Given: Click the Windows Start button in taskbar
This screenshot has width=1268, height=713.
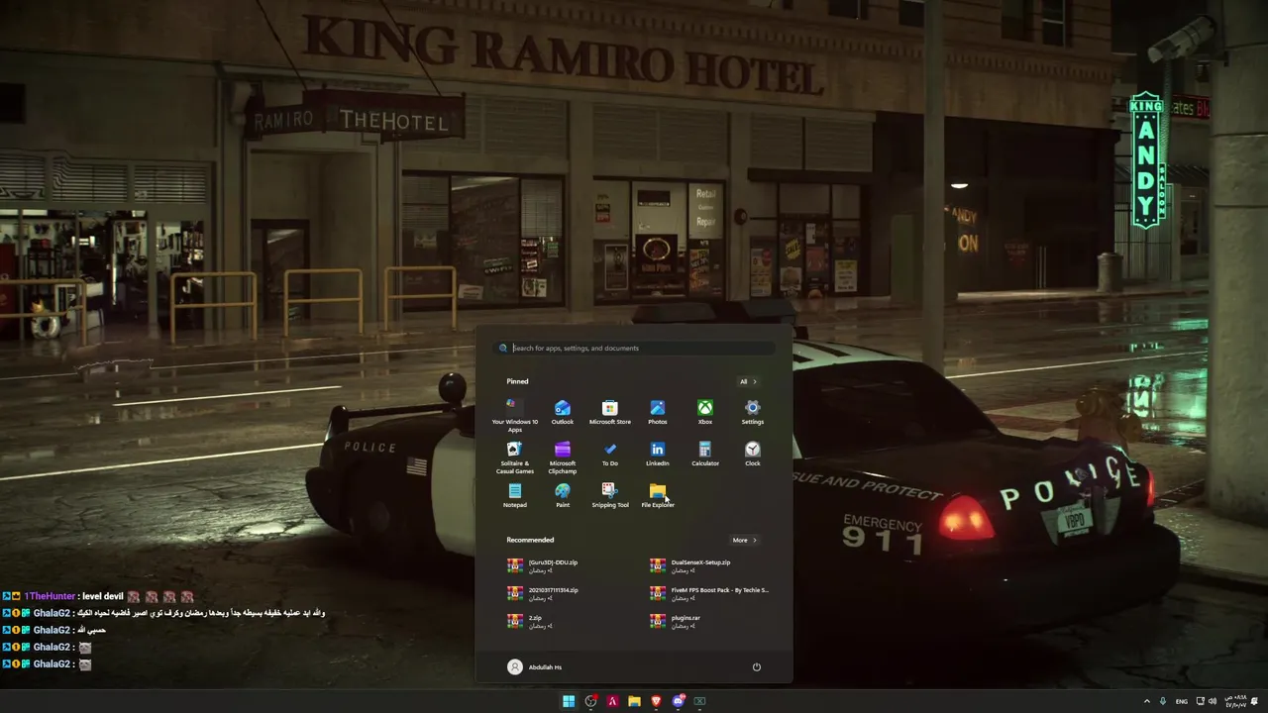Looking at the screenshot, I should tap(569, 701).
